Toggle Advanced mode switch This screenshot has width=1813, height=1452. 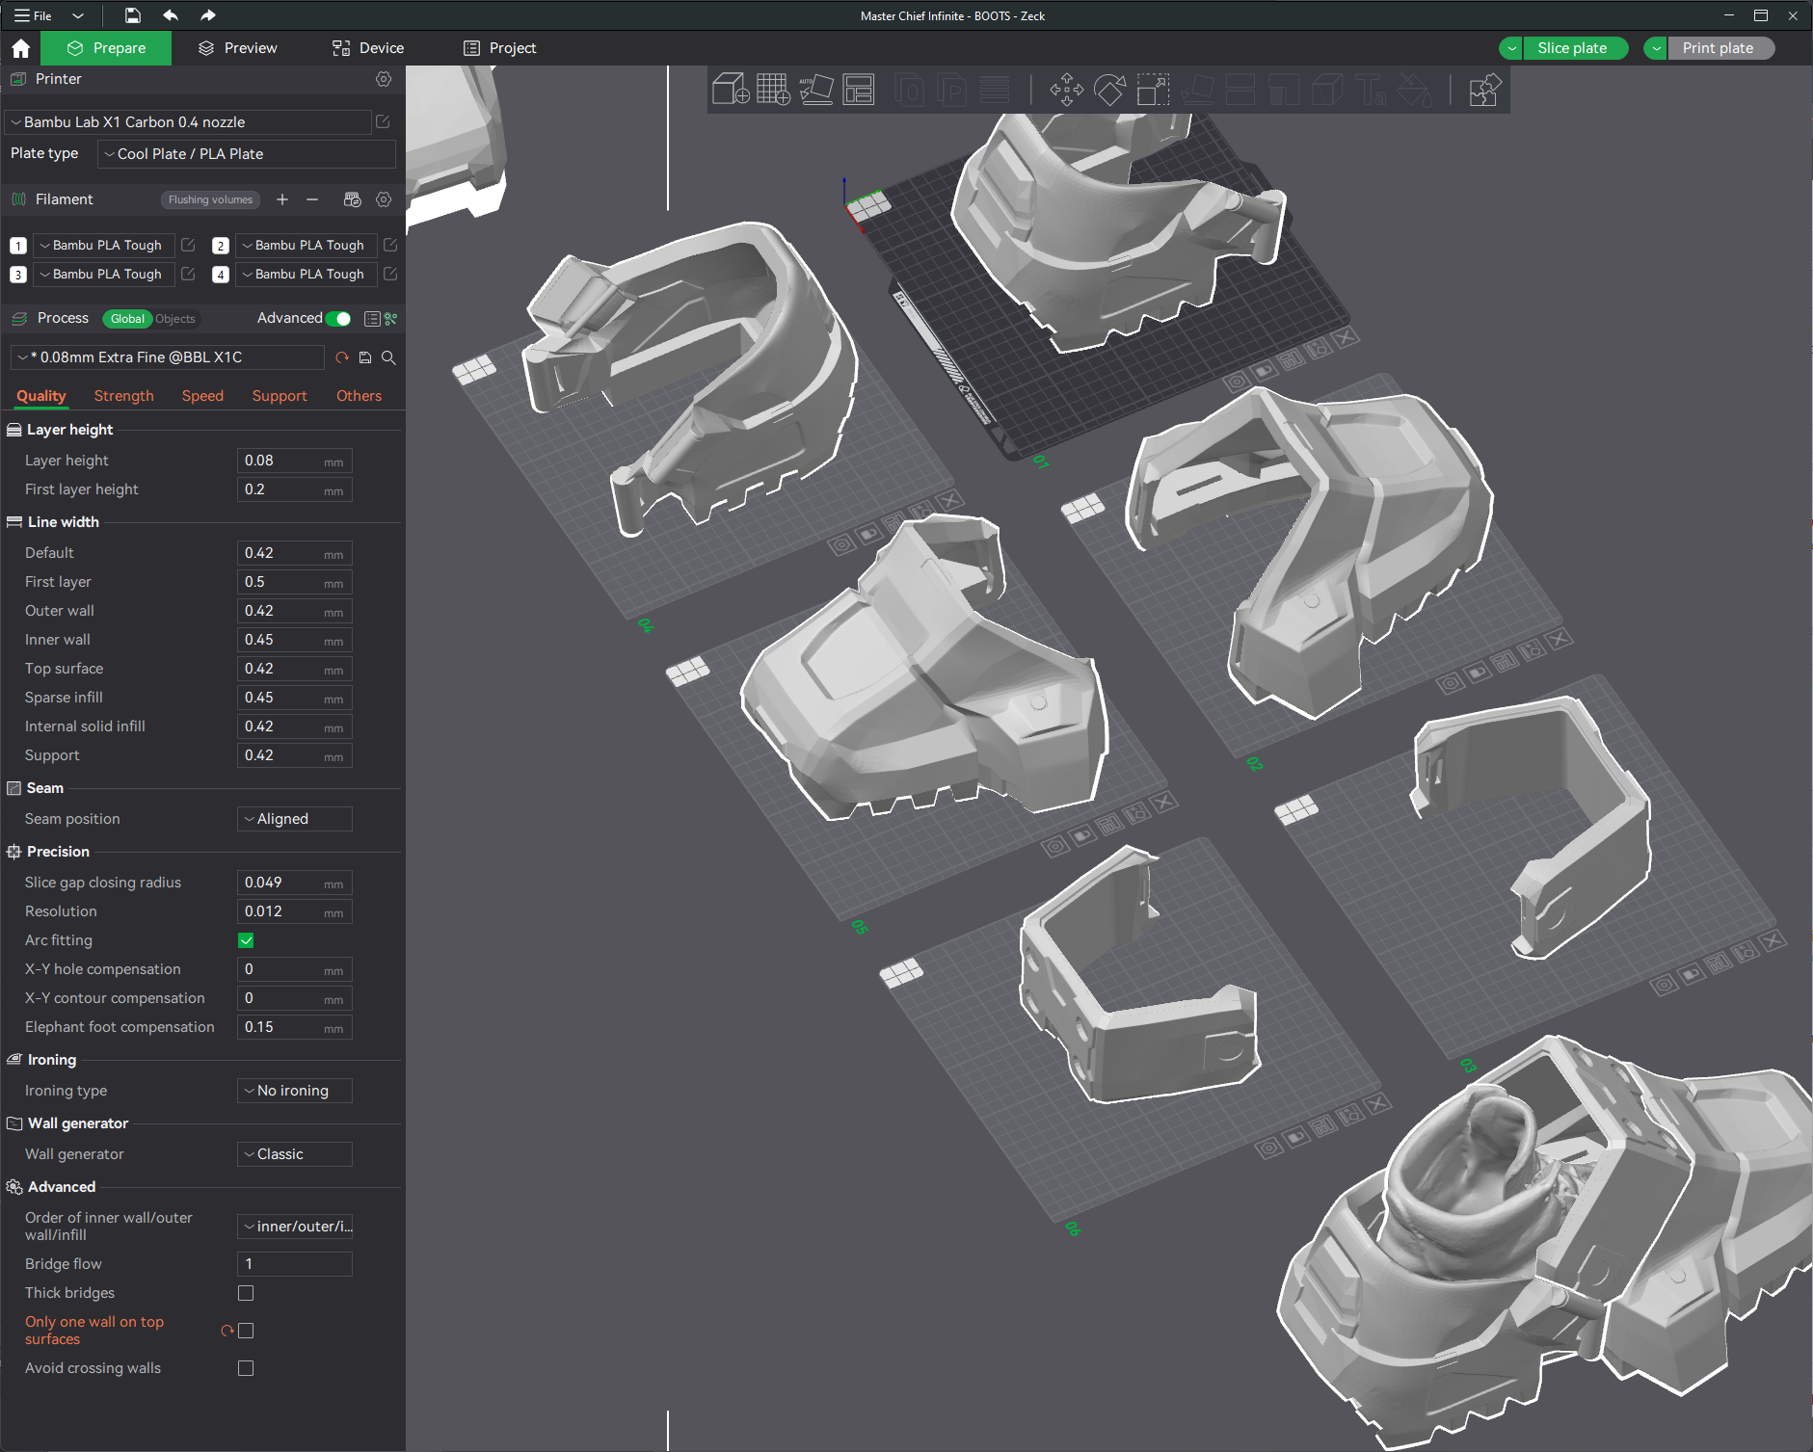tap(338, 319)
